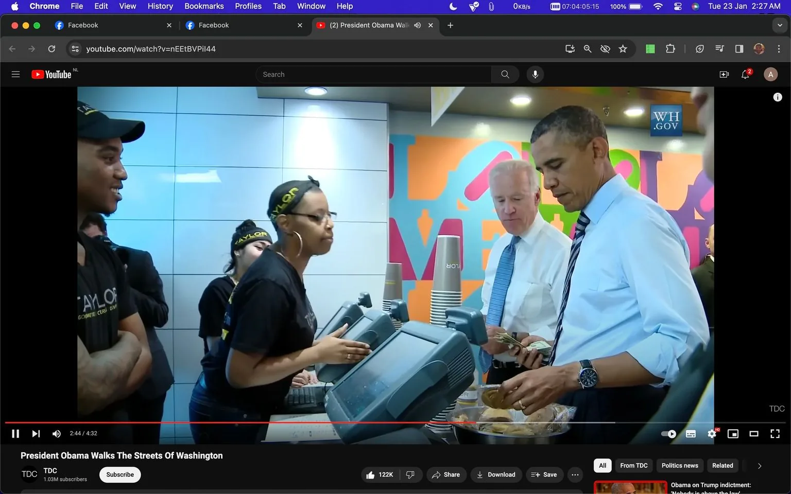Seek using the red progress bar

tap(309, 422)
